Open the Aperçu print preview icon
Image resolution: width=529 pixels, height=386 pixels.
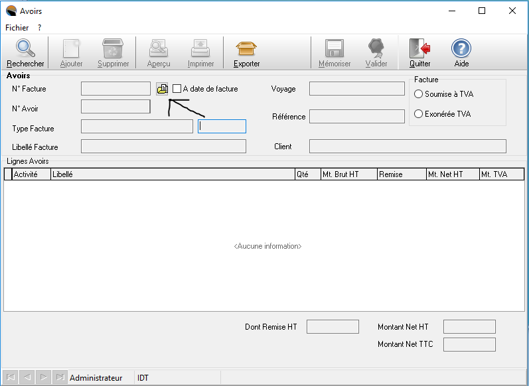159,49
